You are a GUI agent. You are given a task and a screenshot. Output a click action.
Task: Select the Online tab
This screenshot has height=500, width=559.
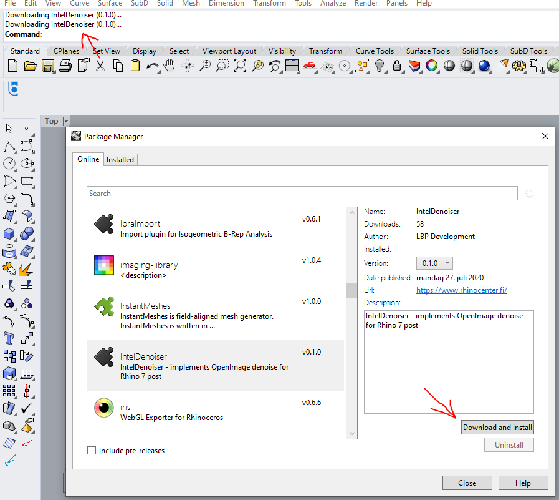click(88, 159)
